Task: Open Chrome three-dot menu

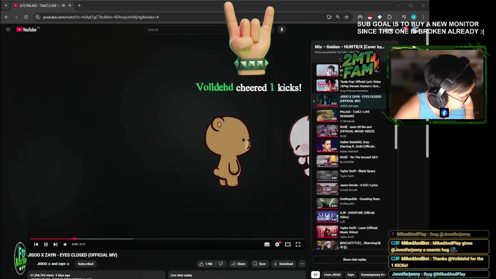Action: pos(423,17)
